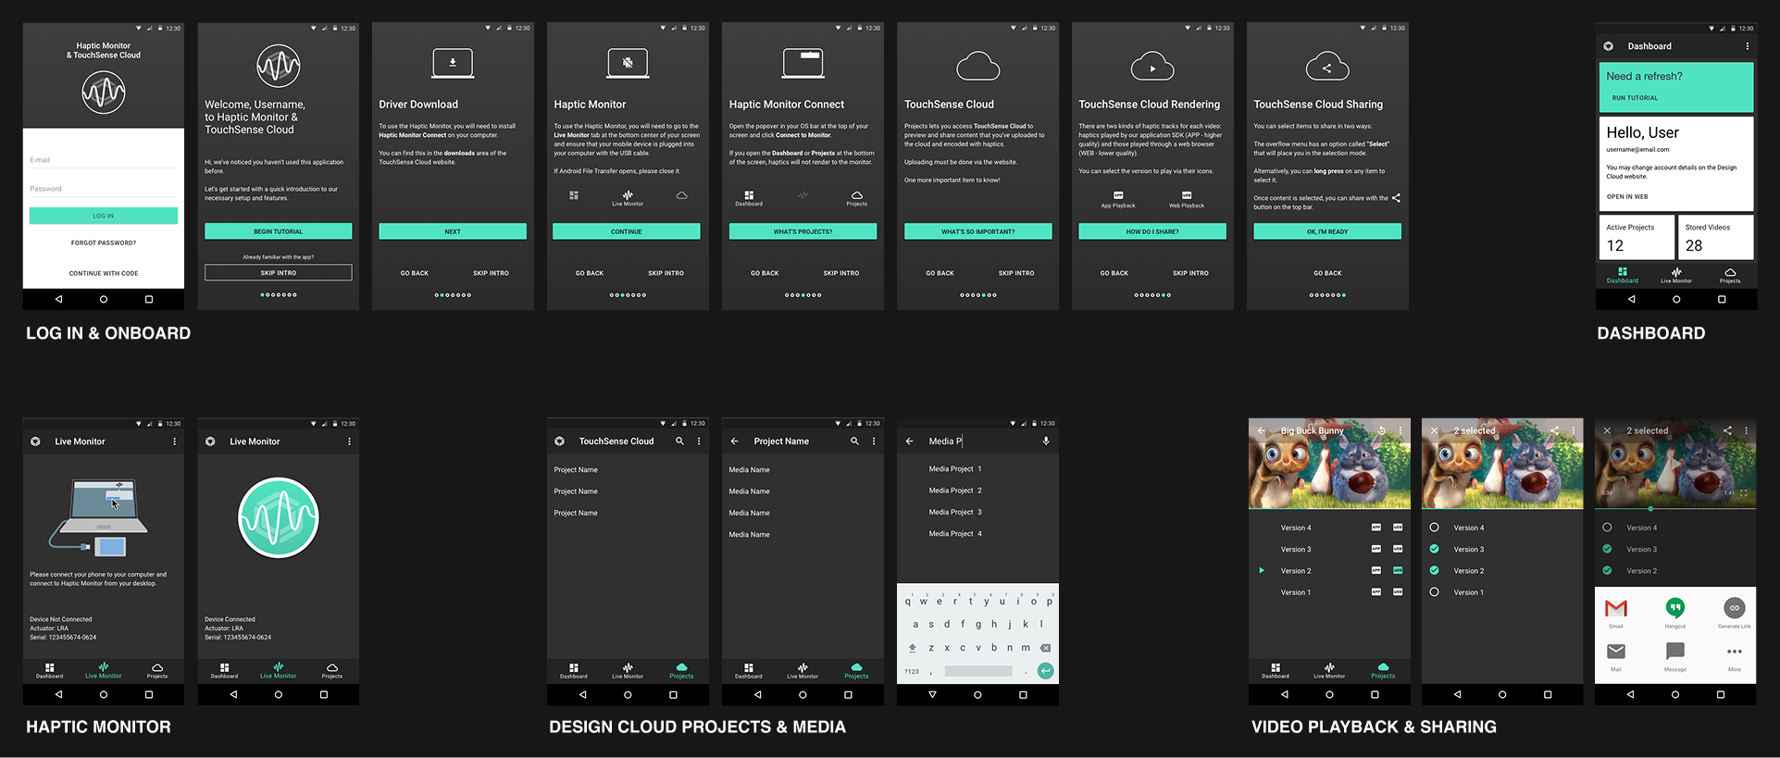Tap app logo in TouchSense Cloud header
This screenshot has height=758, width=1780.
pos(559,441)
